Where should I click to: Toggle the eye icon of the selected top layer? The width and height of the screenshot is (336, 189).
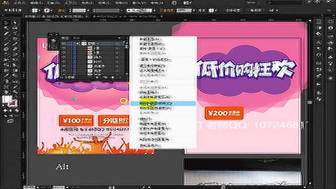click(x=64, y=44)
